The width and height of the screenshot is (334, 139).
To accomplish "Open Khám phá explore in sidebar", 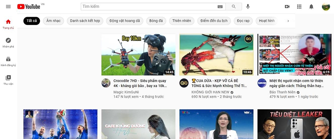I will [x=8, y=43].
